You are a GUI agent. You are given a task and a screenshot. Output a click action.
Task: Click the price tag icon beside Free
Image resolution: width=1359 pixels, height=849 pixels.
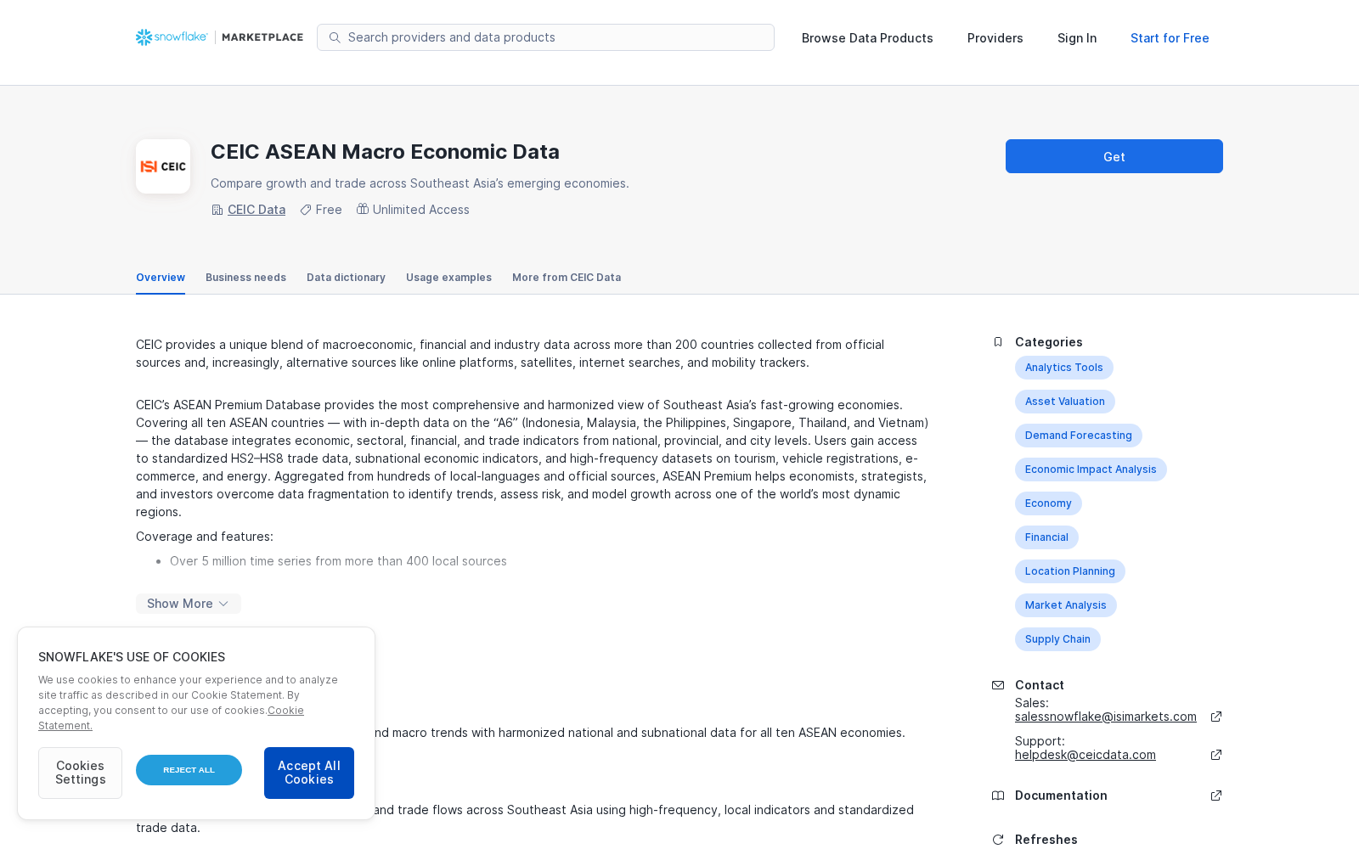point(306,210)
